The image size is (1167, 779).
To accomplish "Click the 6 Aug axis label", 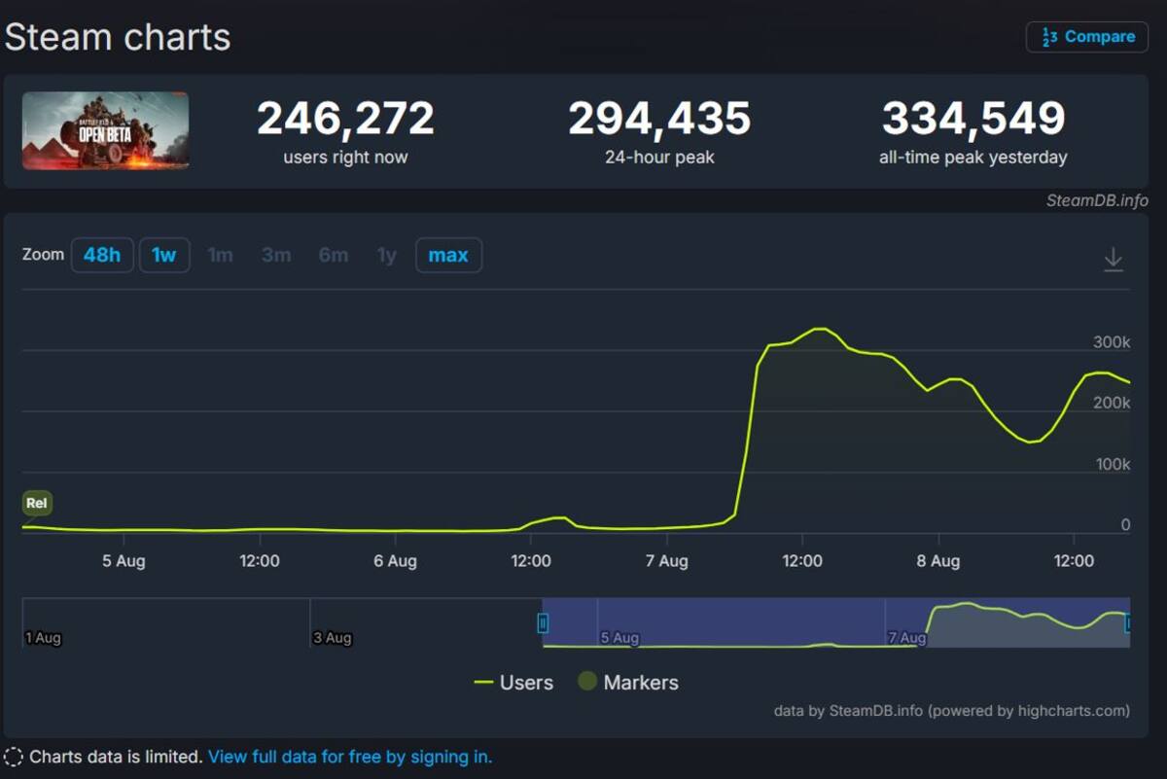I will coord(396,561).
